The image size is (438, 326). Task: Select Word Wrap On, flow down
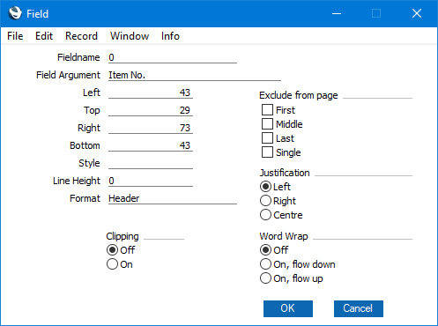click(265, 264)
